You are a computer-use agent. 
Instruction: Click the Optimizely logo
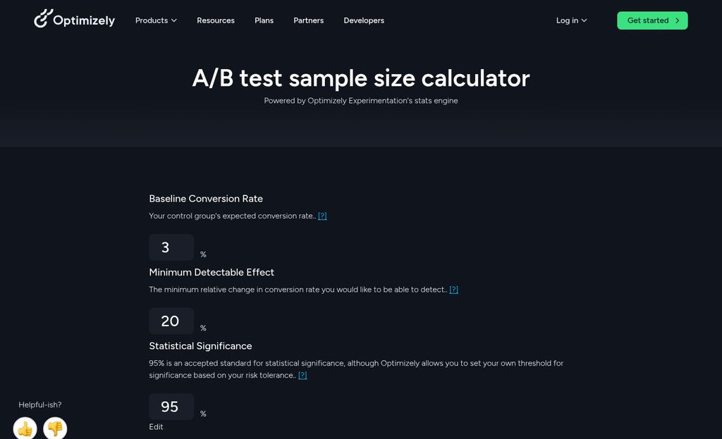[73, 19]
